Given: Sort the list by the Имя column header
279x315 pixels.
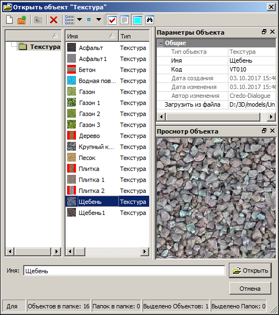Looking at the screenshot, I should 92,36.
